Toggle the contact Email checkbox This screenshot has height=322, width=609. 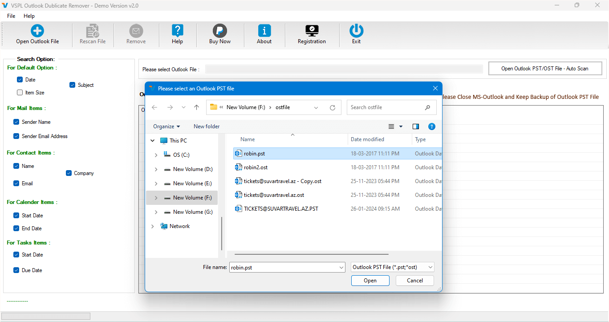pos(16,183)
